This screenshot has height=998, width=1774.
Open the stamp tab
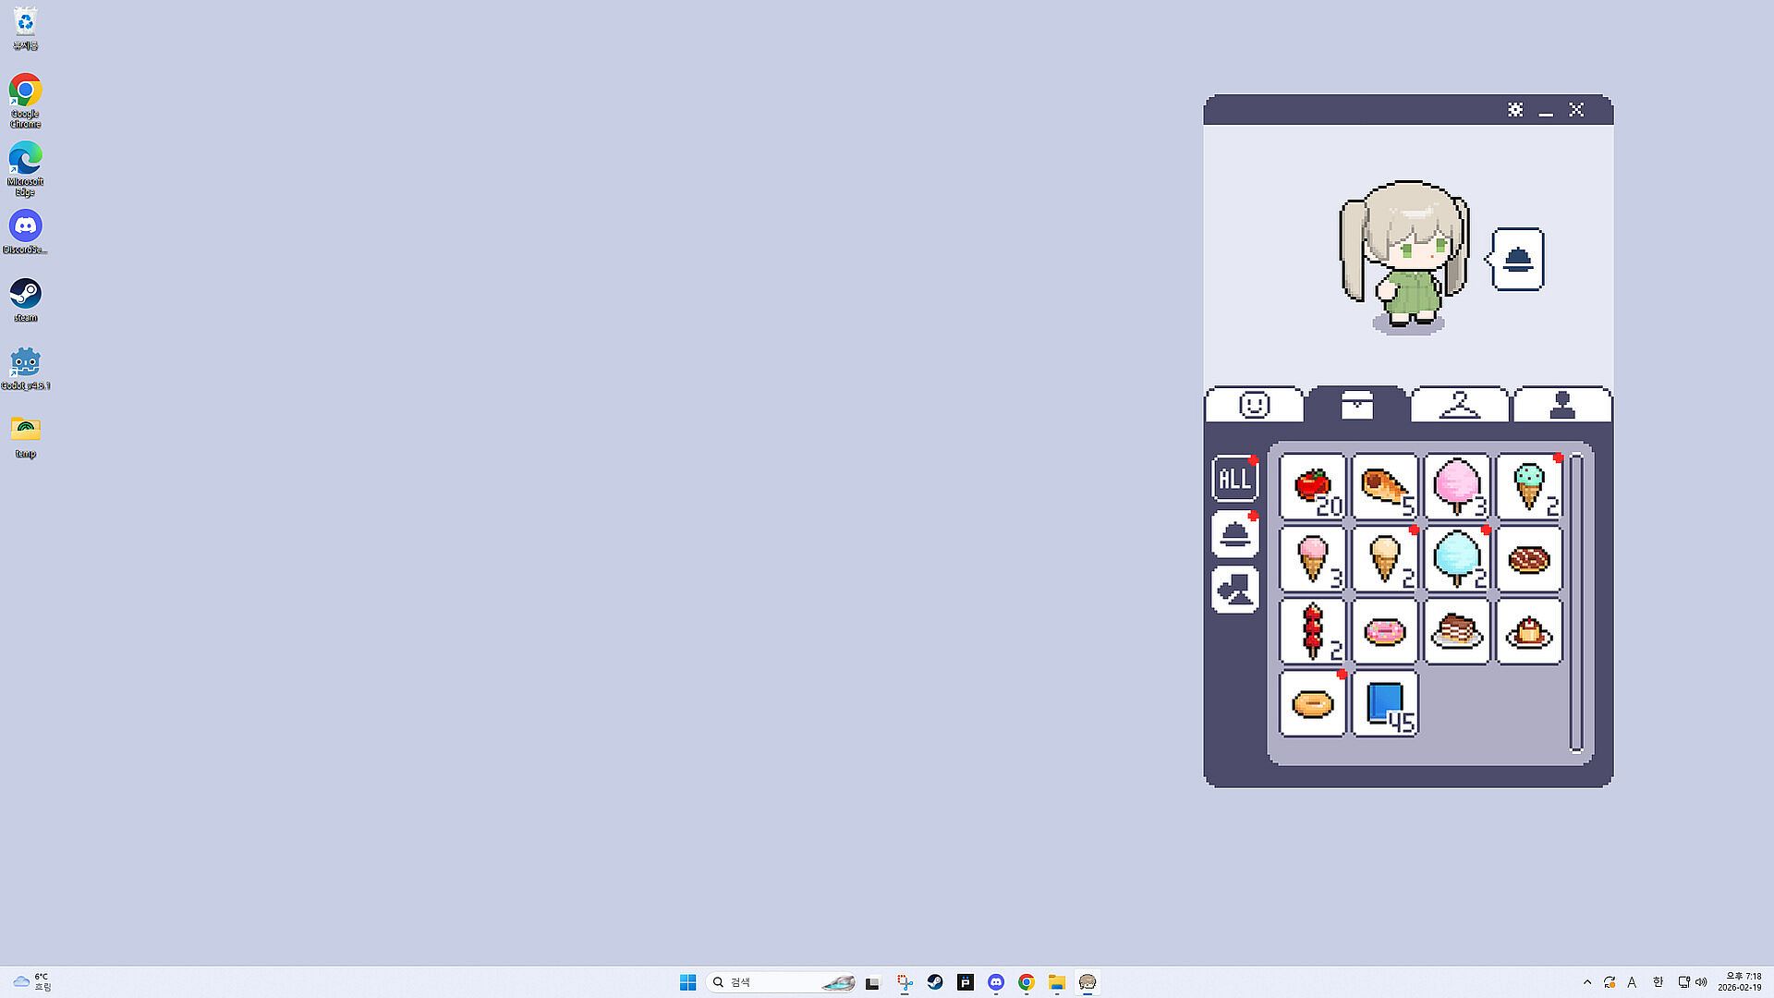click(1561, 405)
